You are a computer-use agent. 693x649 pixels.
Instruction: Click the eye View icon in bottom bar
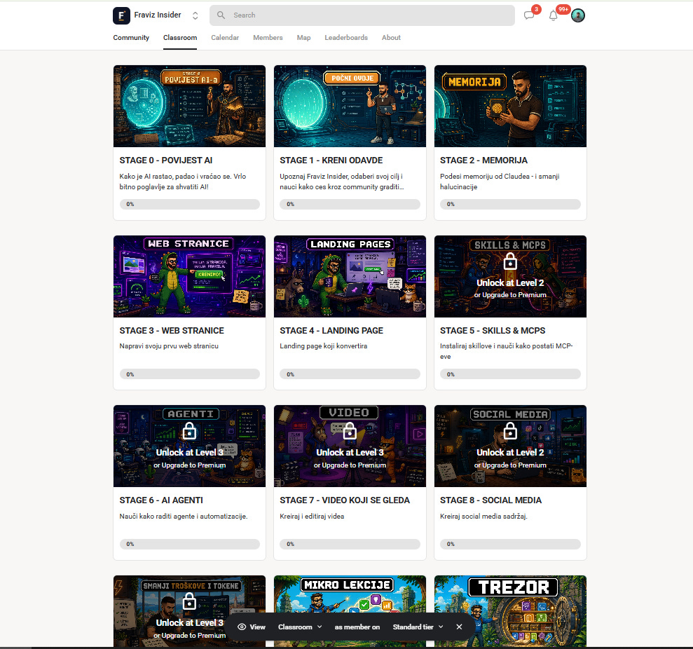242,627
